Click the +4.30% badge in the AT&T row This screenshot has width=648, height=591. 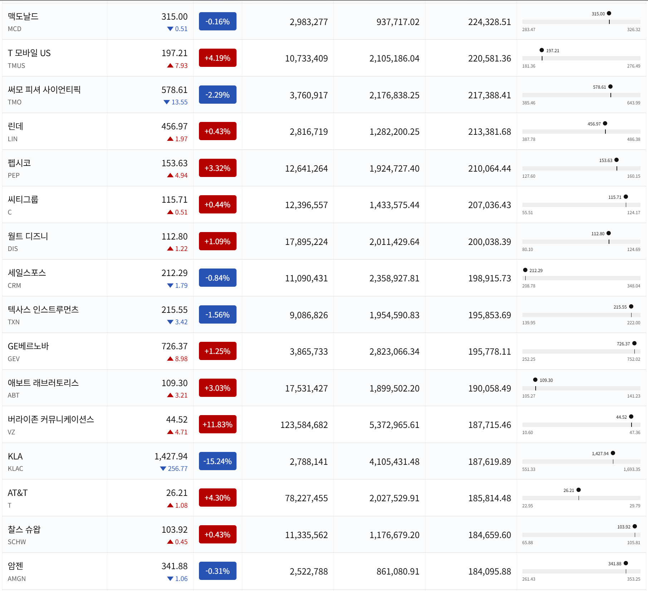pyautogui.click(x=218, y=498)
